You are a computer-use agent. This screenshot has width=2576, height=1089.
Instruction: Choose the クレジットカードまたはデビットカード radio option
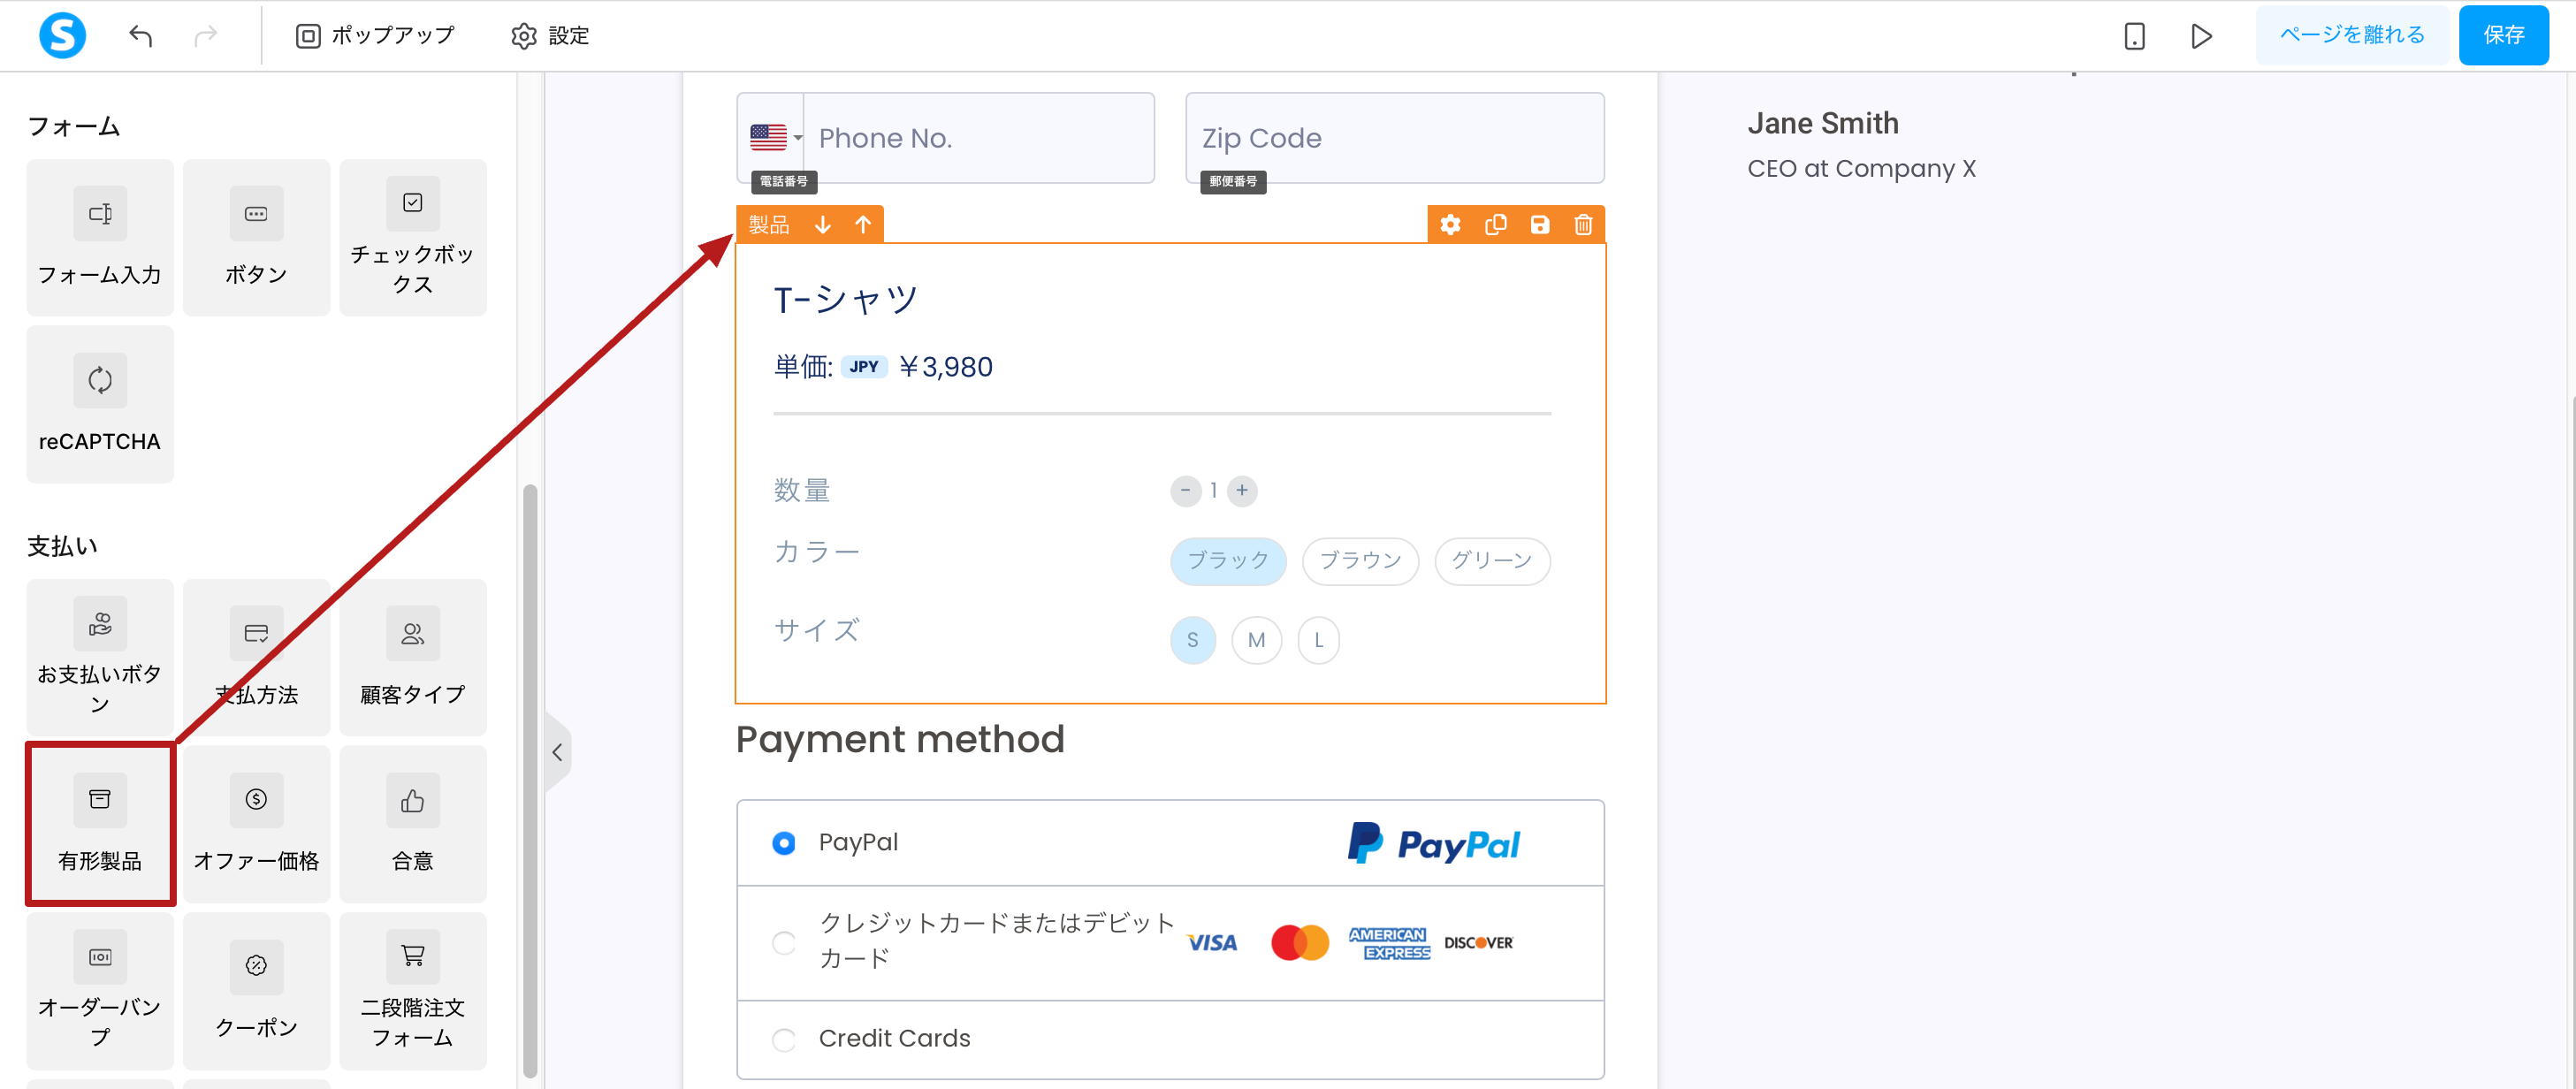tap(784, 942)
